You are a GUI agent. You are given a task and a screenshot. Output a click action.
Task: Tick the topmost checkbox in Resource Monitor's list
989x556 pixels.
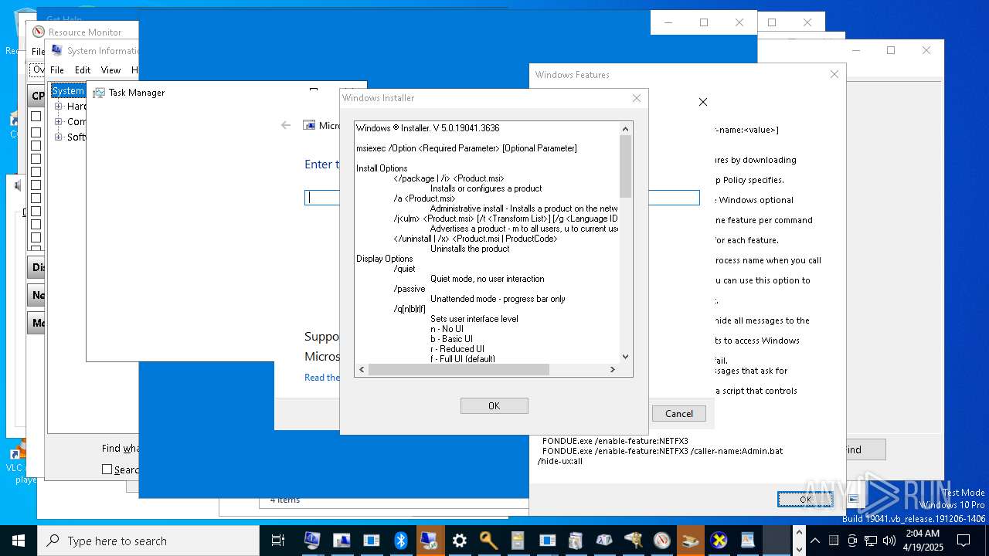click(36, 117)
